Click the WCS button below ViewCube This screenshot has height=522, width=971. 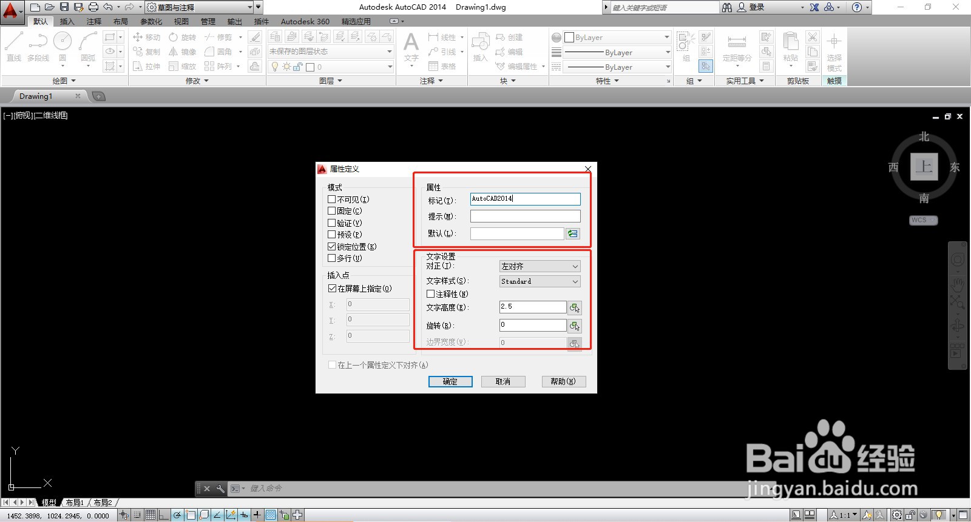(x=923, y=220)
